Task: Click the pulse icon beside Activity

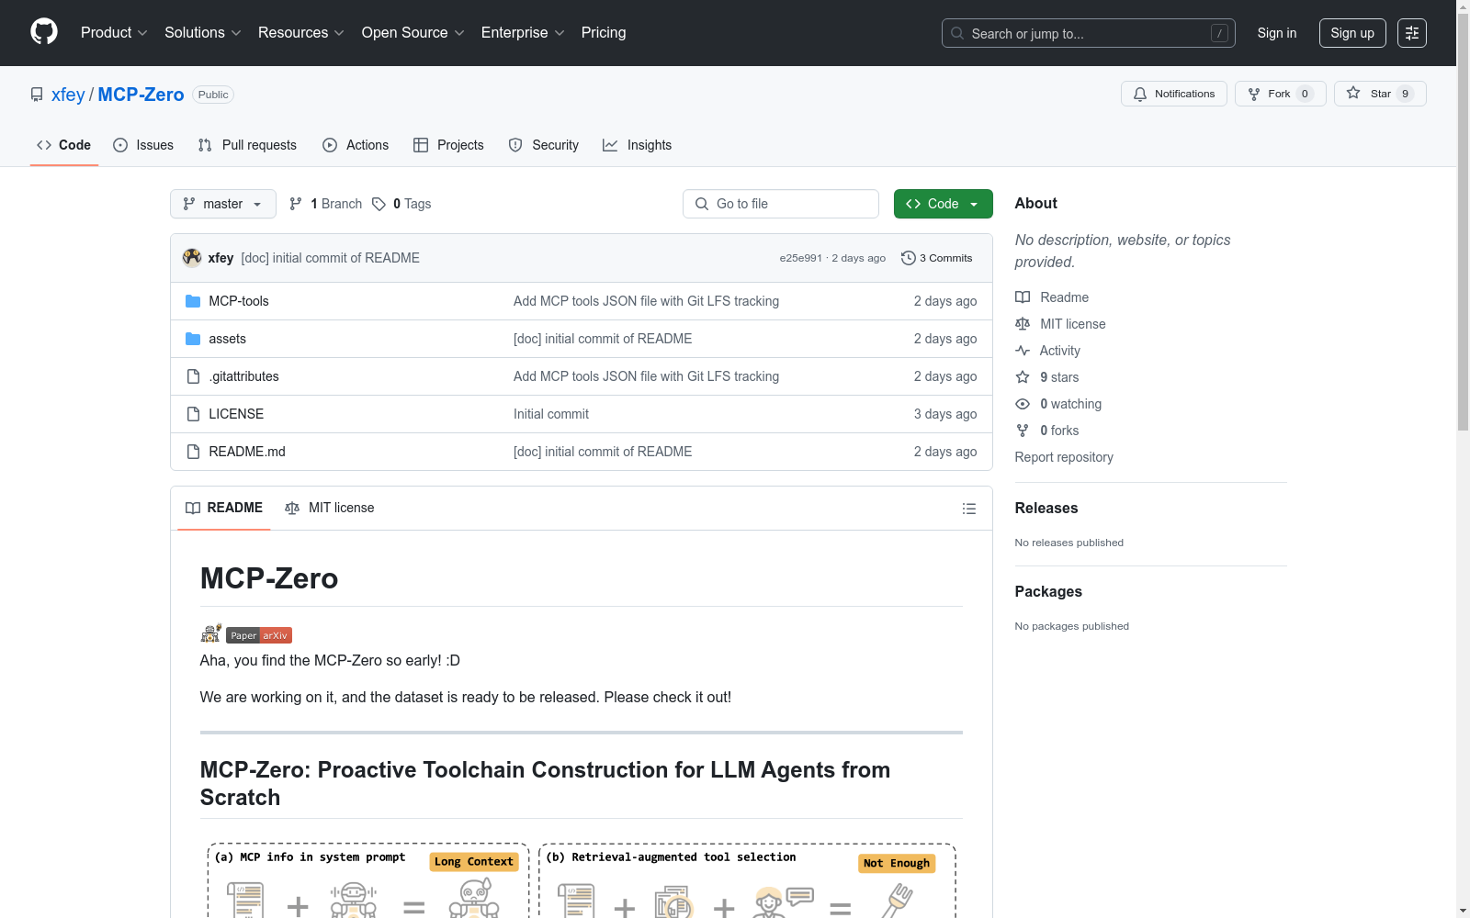Action: [1023, 351]
